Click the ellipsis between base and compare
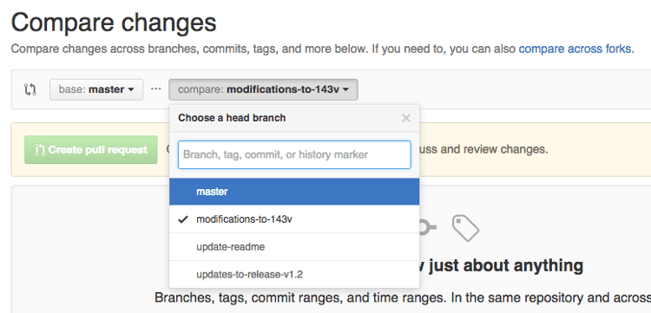 click(x=155, y=88)
